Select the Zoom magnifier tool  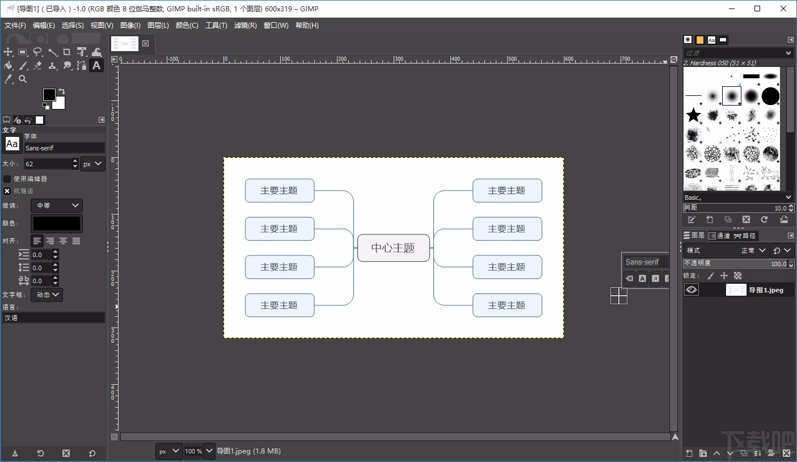pyautogui.click(x=23, y=79)
